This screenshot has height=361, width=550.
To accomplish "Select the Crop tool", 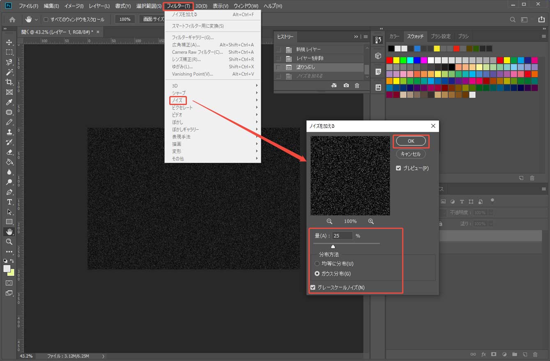I will pos(9,82).
